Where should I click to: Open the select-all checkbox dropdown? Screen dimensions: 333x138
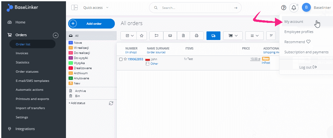coord(130,36)
